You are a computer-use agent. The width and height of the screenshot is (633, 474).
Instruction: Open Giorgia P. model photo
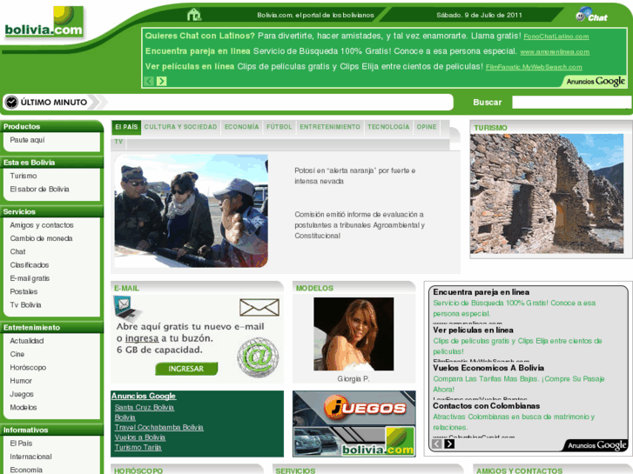point(354,334)
